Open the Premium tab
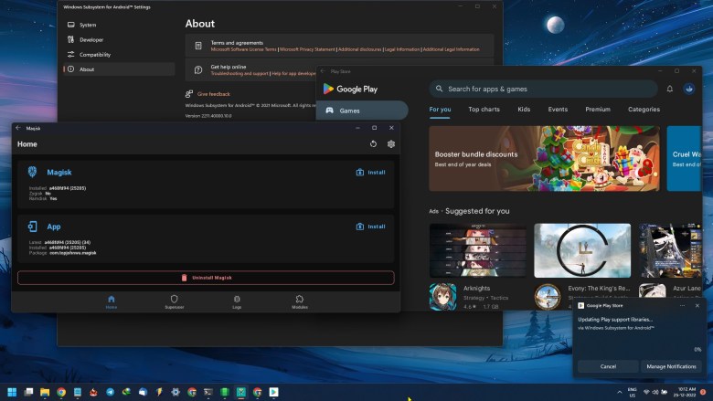713x401 pixels. tap(598, 110)
